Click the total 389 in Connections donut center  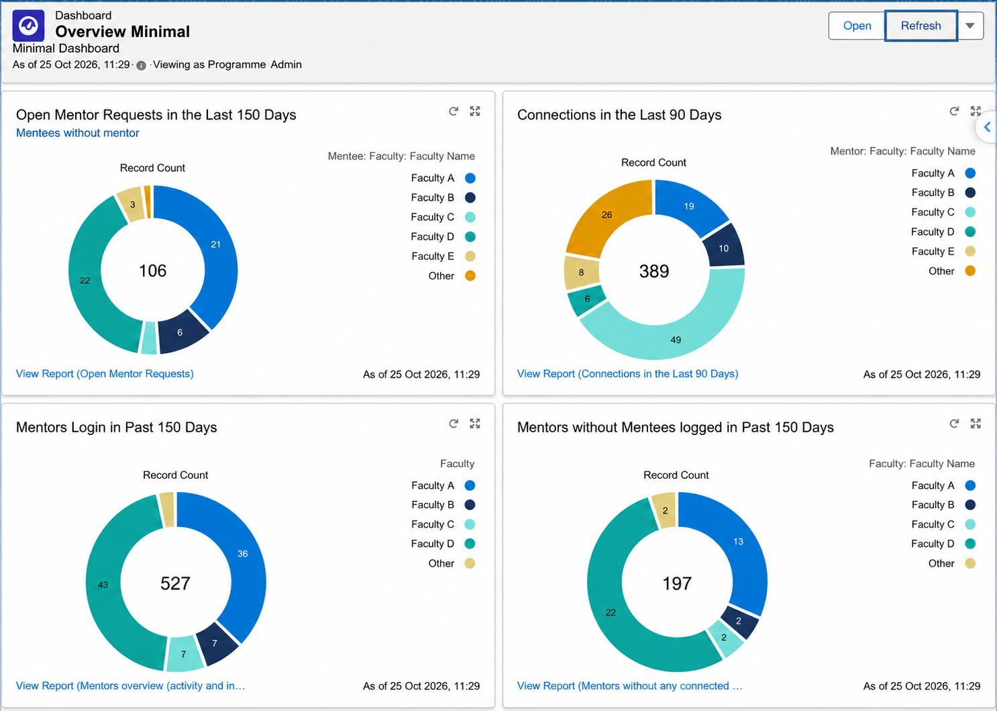pos(654,271)
